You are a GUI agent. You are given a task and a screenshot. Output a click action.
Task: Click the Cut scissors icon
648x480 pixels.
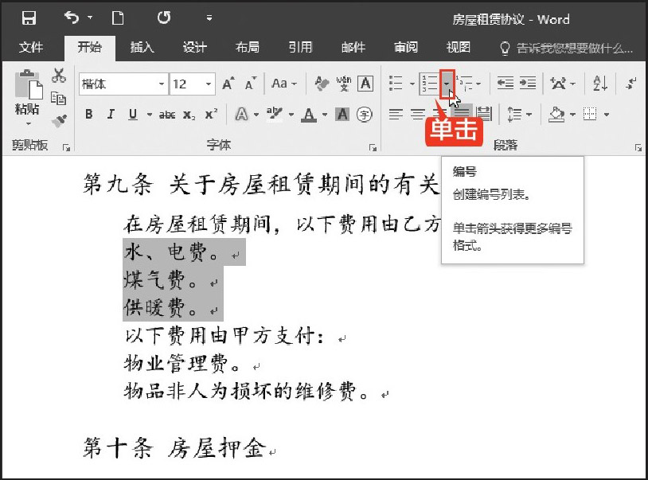click(x=58, y=76)
